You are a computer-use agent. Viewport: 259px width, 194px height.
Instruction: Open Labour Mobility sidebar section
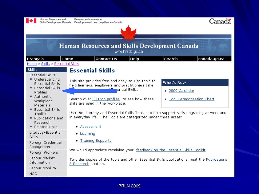[x=42, y=168]
